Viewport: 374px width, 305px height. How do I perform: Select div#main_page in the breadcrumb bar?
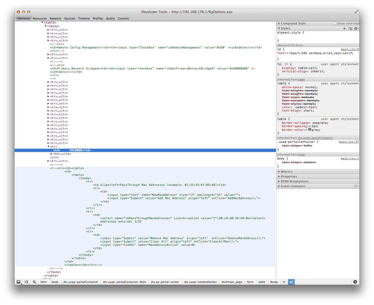(232, 282)
